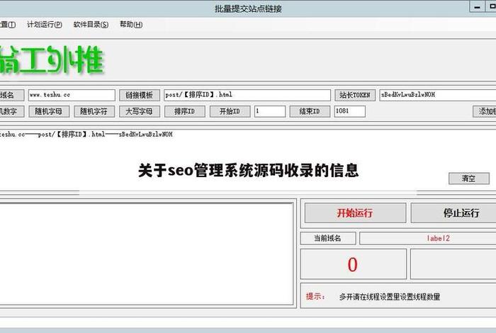Image resolution: width=496 pixels, height=333 pixels.
Task: Click the webmaster token input field
Action: tap(438, 95)
